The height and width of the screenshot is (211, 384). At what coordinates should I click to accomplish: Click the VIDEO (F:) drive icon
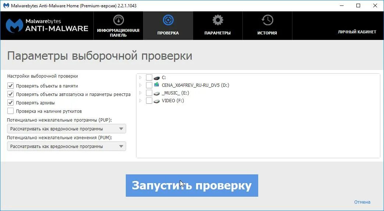[157, 101]
